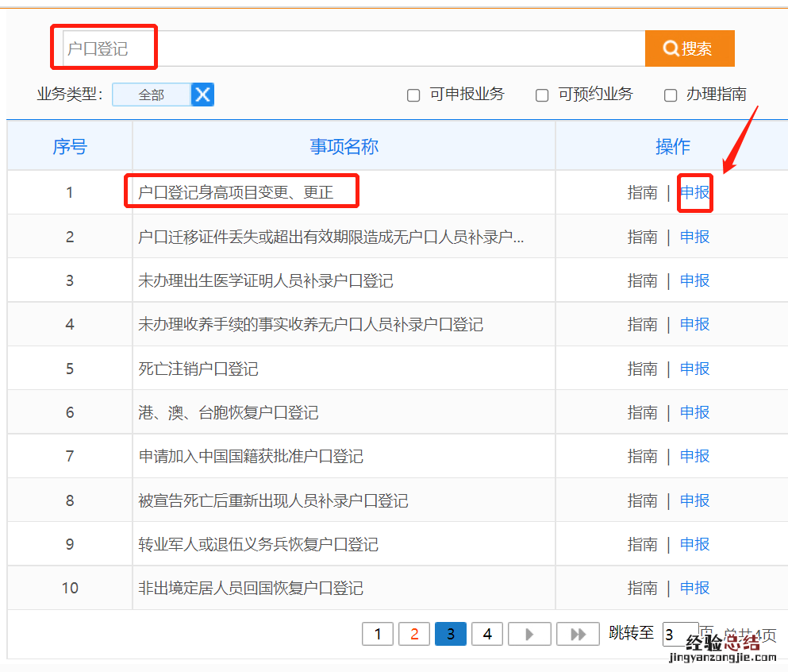Click the orange 搜索 search button
The height and width of the screenshot is (672, 788).
pyautogui.click(x=689, y=48)
